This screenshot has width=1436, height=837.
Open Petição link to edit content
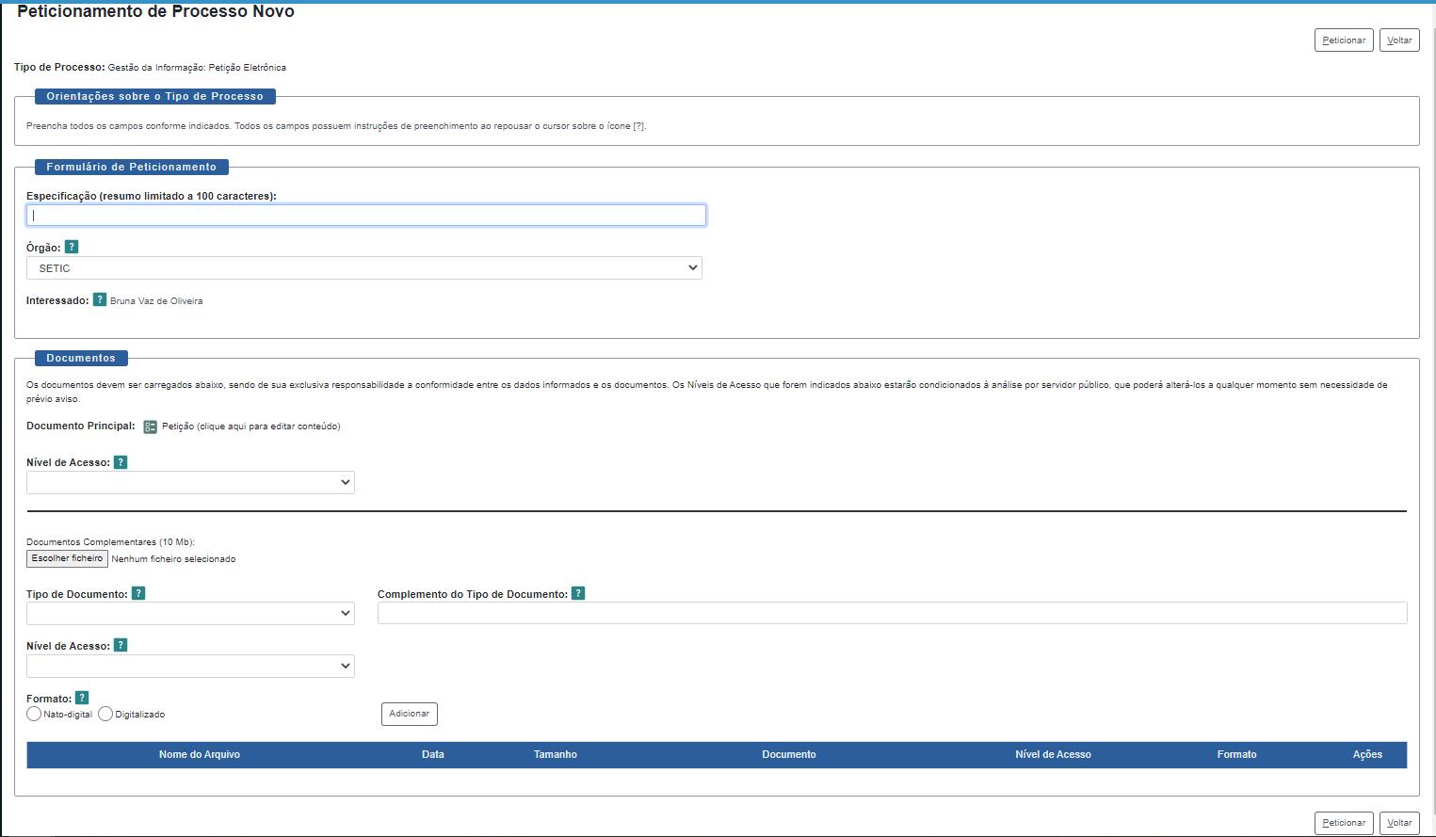(250, 427)
